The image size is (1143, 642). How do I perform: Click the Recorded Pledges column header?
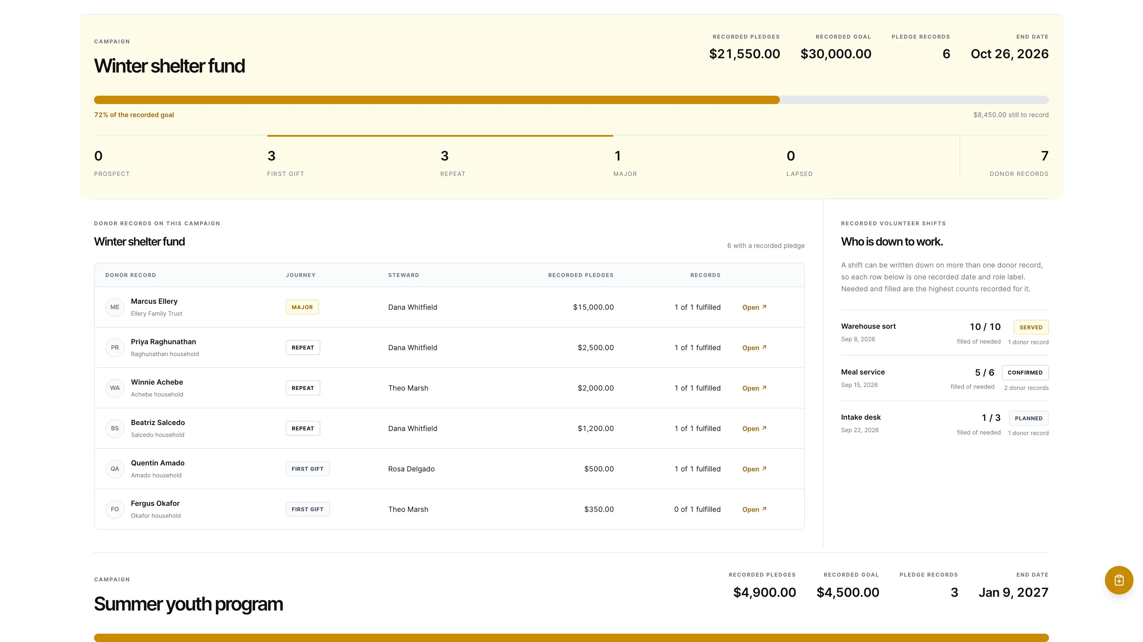[581, 275]
